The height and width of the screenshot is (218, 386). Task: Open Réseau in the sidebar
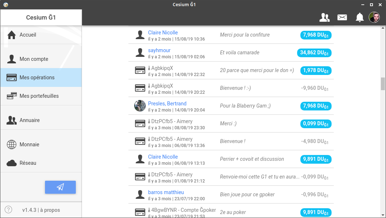tap(41, 163)
